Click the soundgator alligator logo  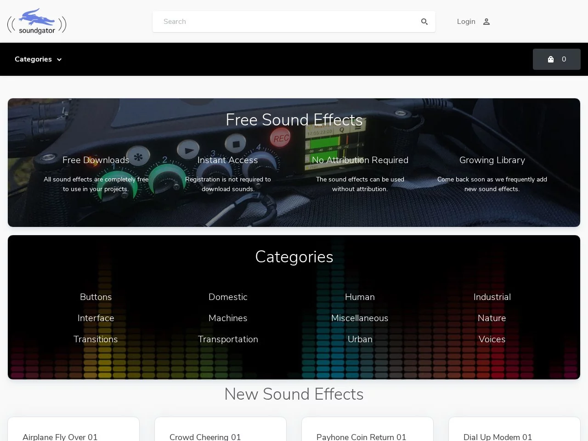37,21
